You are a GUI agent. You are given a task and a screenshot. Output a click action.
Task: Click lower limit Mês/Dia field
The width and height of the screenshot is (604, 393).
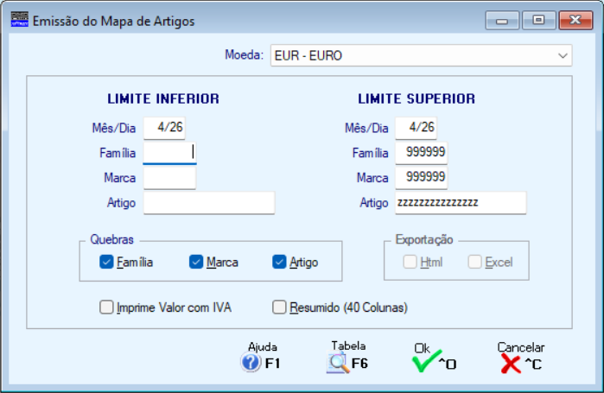pyautogui.click(x=164, y=127)
